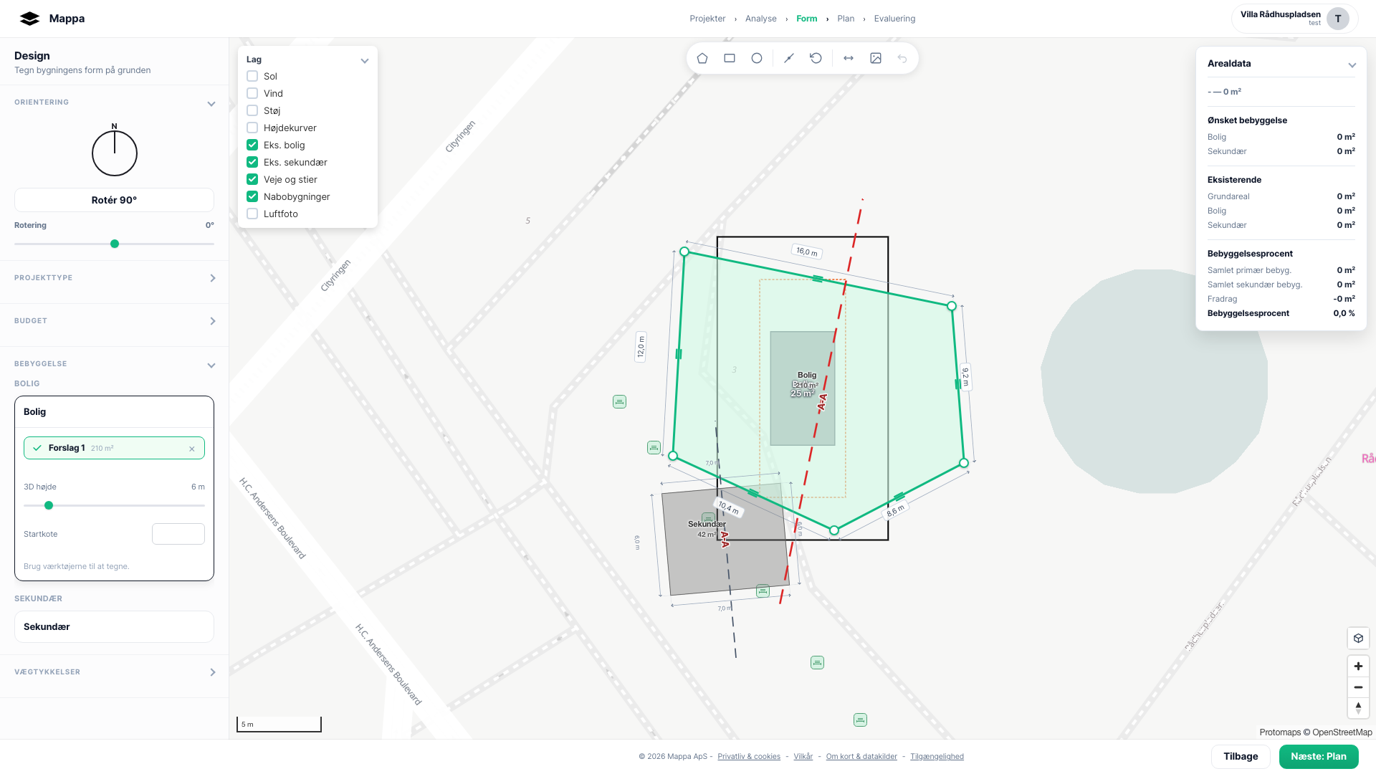Click the Tilbage button
Viewport: 1376px width, 774px height.
[1241, 757]
